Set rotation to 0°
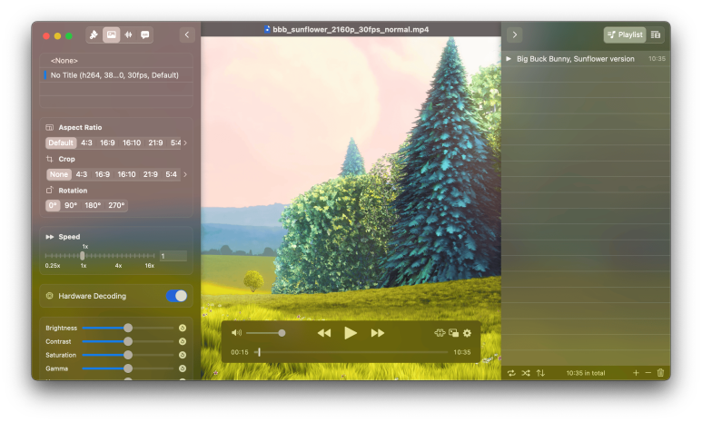702x422 pixels. click(53, 205)
